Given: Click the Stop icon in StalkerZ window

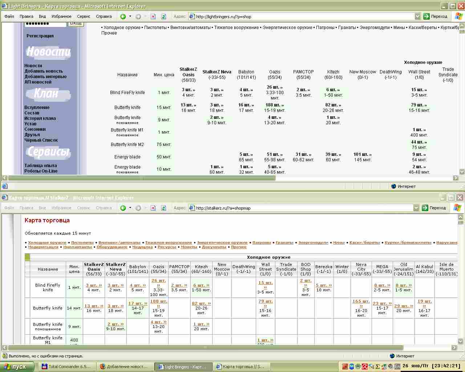Looking at the screenshot, I should pyautogui.click(x=153, y=208).
